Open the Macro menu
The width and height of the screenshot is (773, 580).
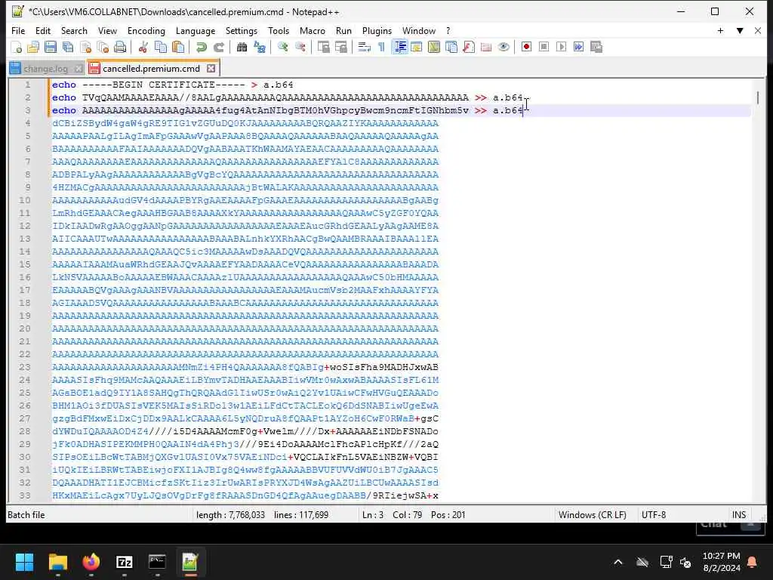click(312, 30)
